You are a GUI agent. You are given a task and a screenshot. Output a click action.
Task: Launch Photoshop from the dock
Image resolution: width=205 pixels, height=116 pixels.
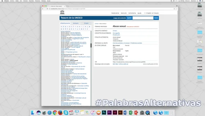tap(104, 112)
